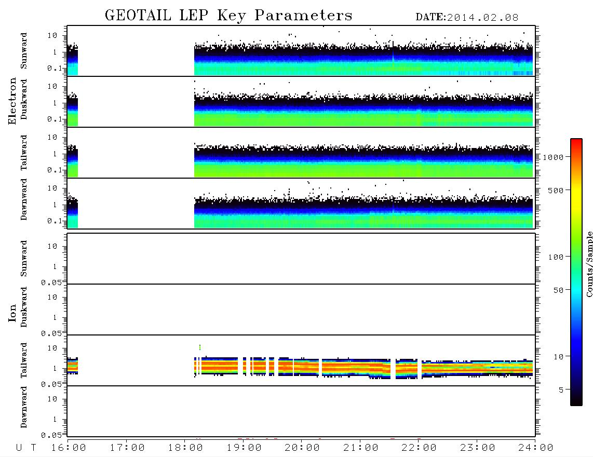Click the '20:00' time axis label
The image size is (593, 457).
coord(302,448)
